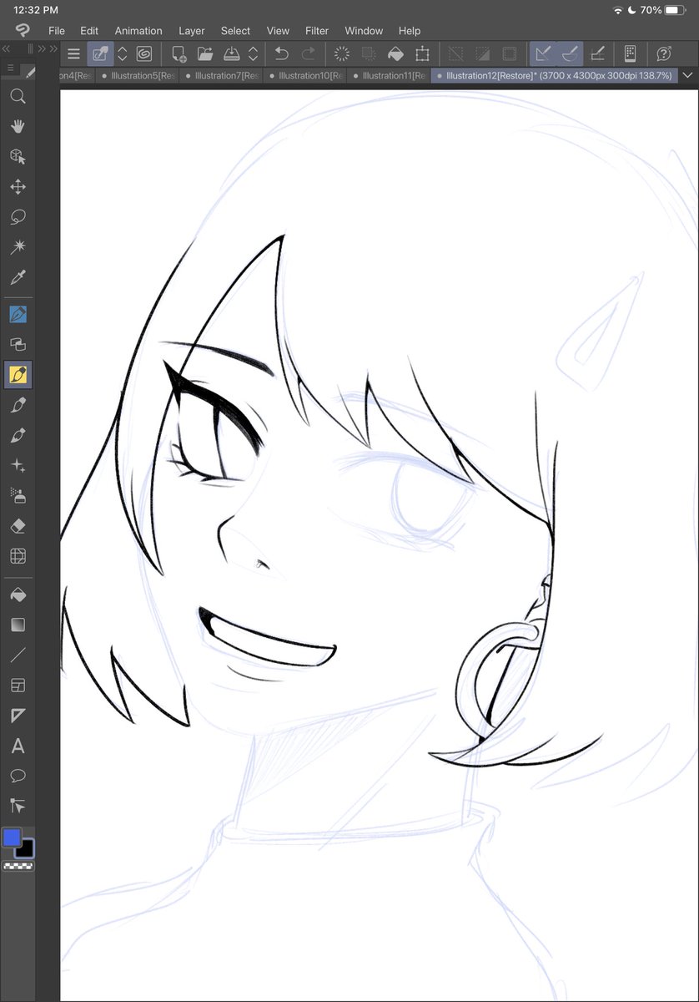Switch to Illustration5 tab

pos(136,75)
